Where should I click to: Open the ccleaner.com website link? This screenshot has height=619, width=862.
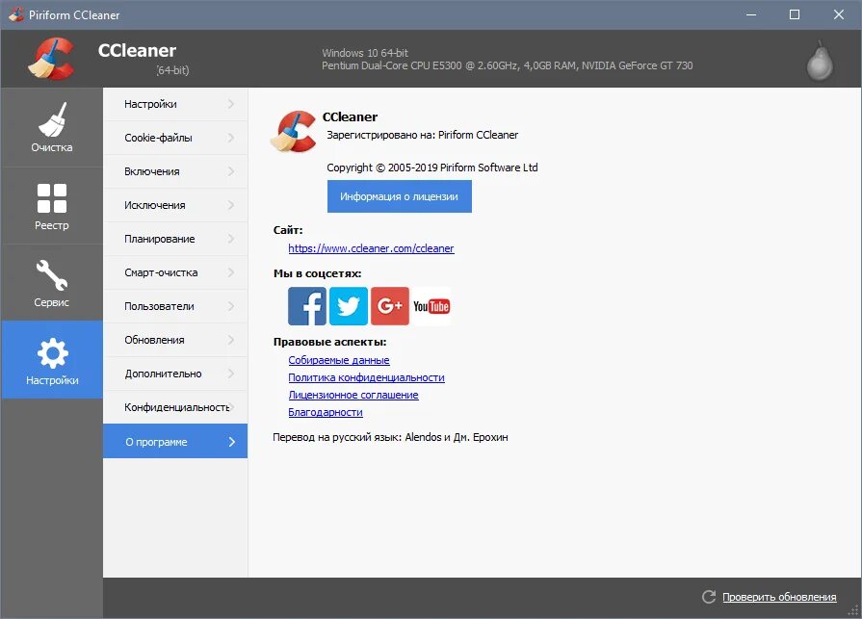pos(371,248)
